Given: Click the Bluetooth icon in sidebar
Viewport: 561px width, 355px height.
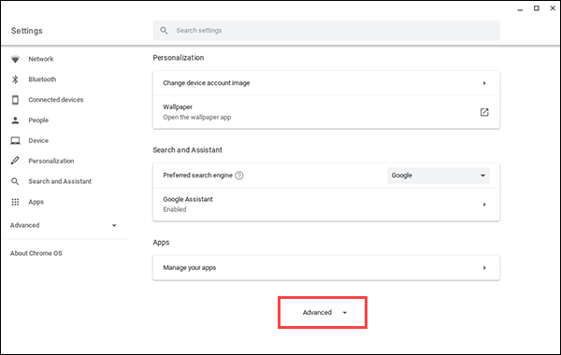Looking at the screenshot, I should pos(15,79).
